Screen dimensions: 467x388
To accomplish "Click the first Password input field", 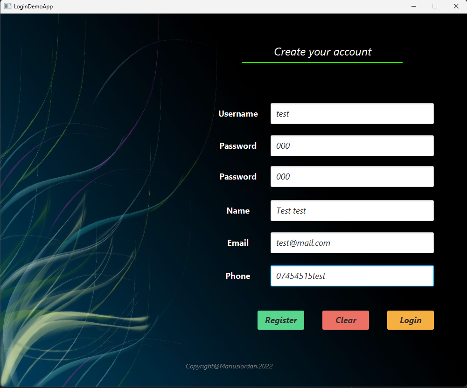I will pyautogui.click(x=352, y=145).
